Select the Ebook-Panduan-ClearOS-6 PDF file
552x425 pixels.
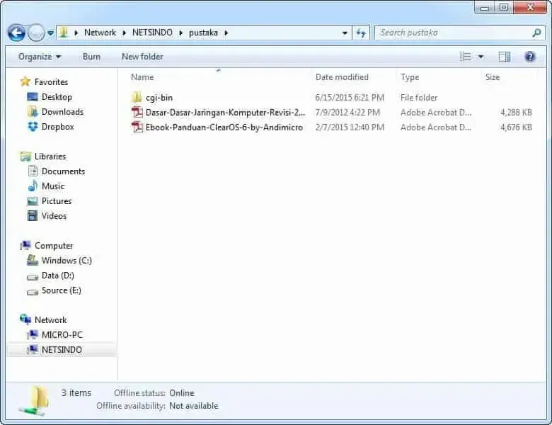(224, 127)
